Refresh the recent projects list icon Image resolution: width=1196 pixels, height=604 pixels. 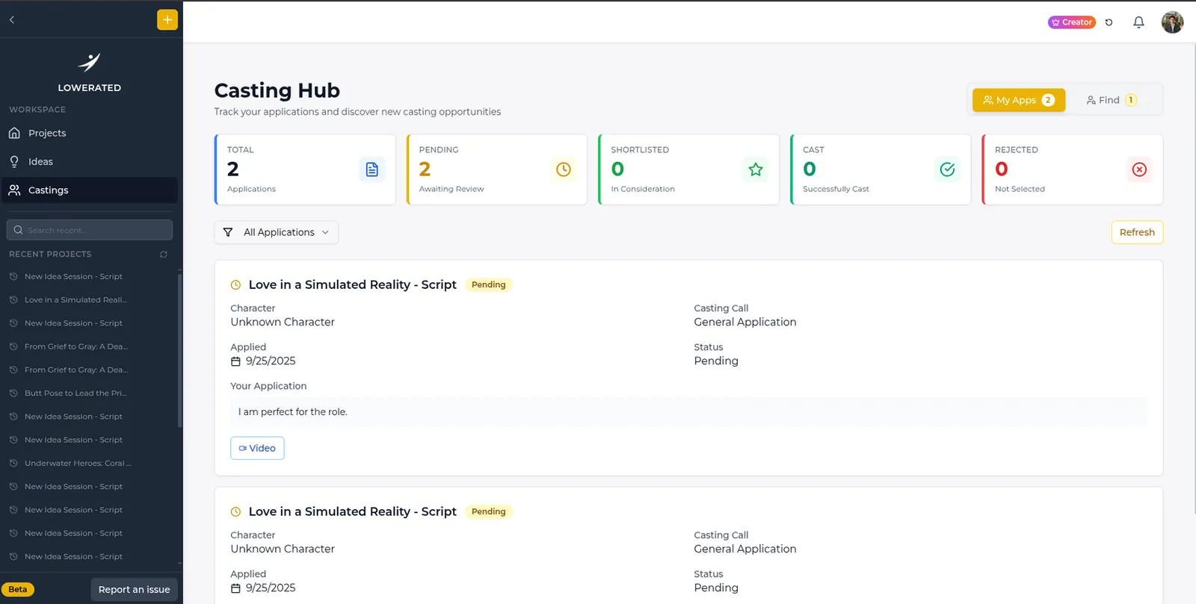click(x=164, y=255)
